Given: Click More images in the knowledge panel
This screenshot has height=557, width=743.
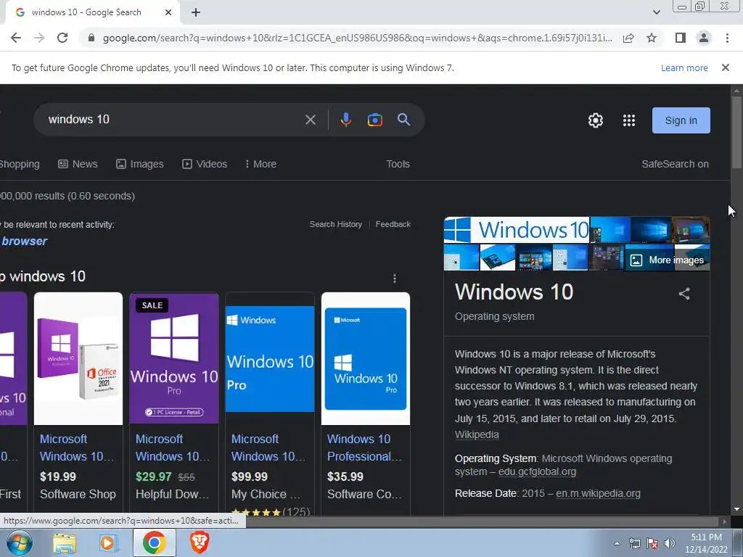Looking at the screenshot, I should point(668,260).
